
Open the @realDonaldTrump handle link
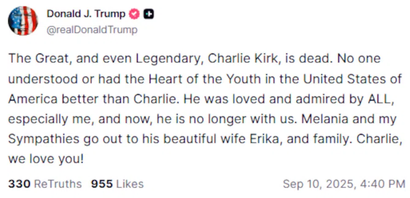tap(91, 30)
